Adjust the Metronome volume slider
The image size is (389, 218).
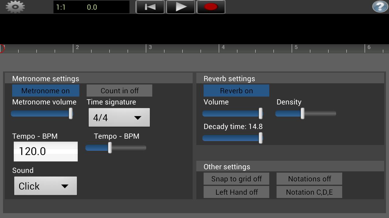click(42, 114)
